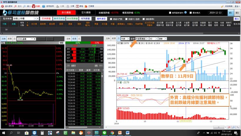241x136 pixels.
Task: Open Chrome from taskbar
Action: click(112, 133)
